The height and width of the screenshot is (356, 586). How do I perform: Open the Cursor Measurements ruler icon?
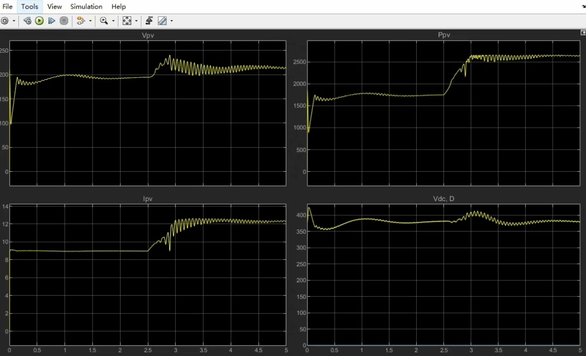pos(162,21)
